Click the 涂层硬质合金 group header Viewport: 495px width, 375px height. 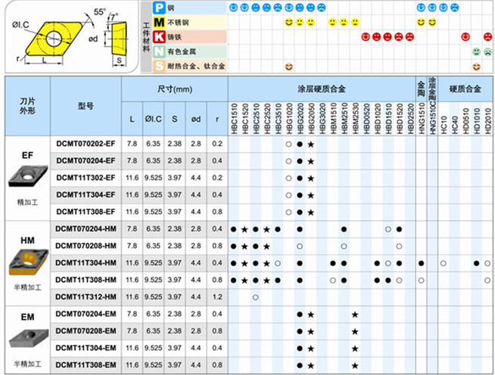click(322, 89)
